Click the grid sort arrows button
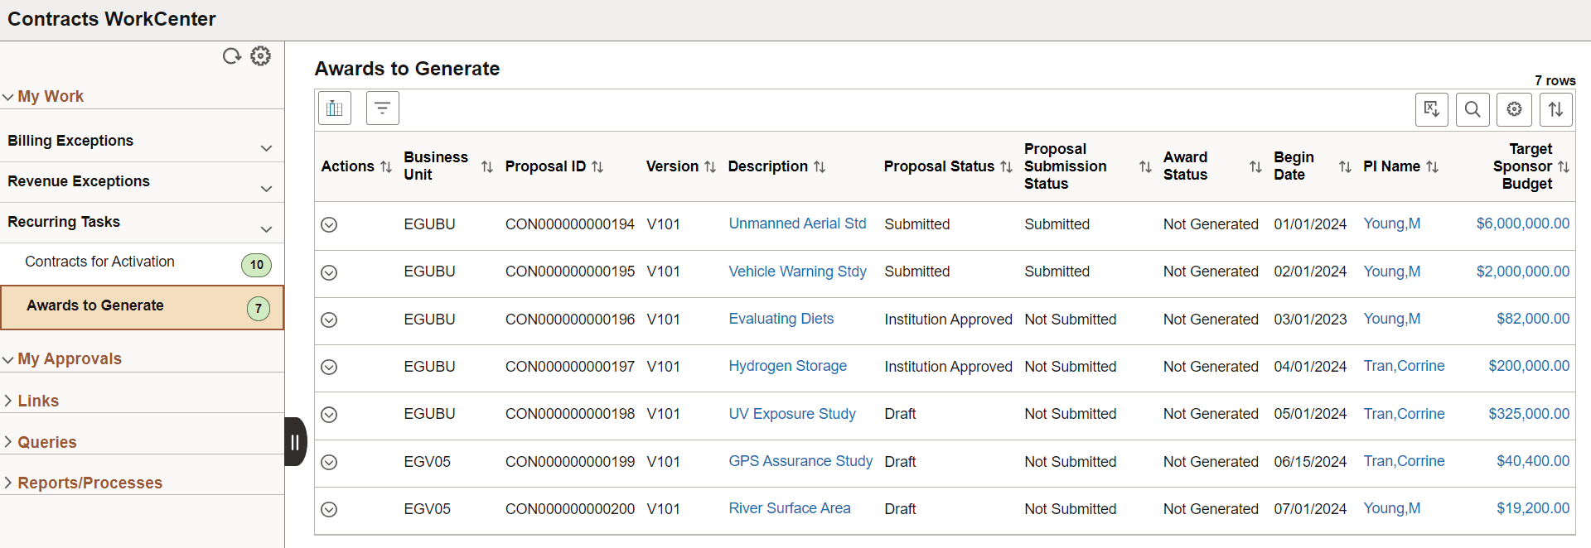The image size is (1591, 548). coord(1555,109)
